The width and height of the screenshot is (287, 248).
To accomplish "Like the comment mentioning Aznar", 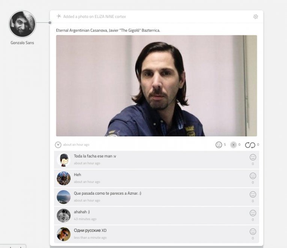I will click(253, 194).
